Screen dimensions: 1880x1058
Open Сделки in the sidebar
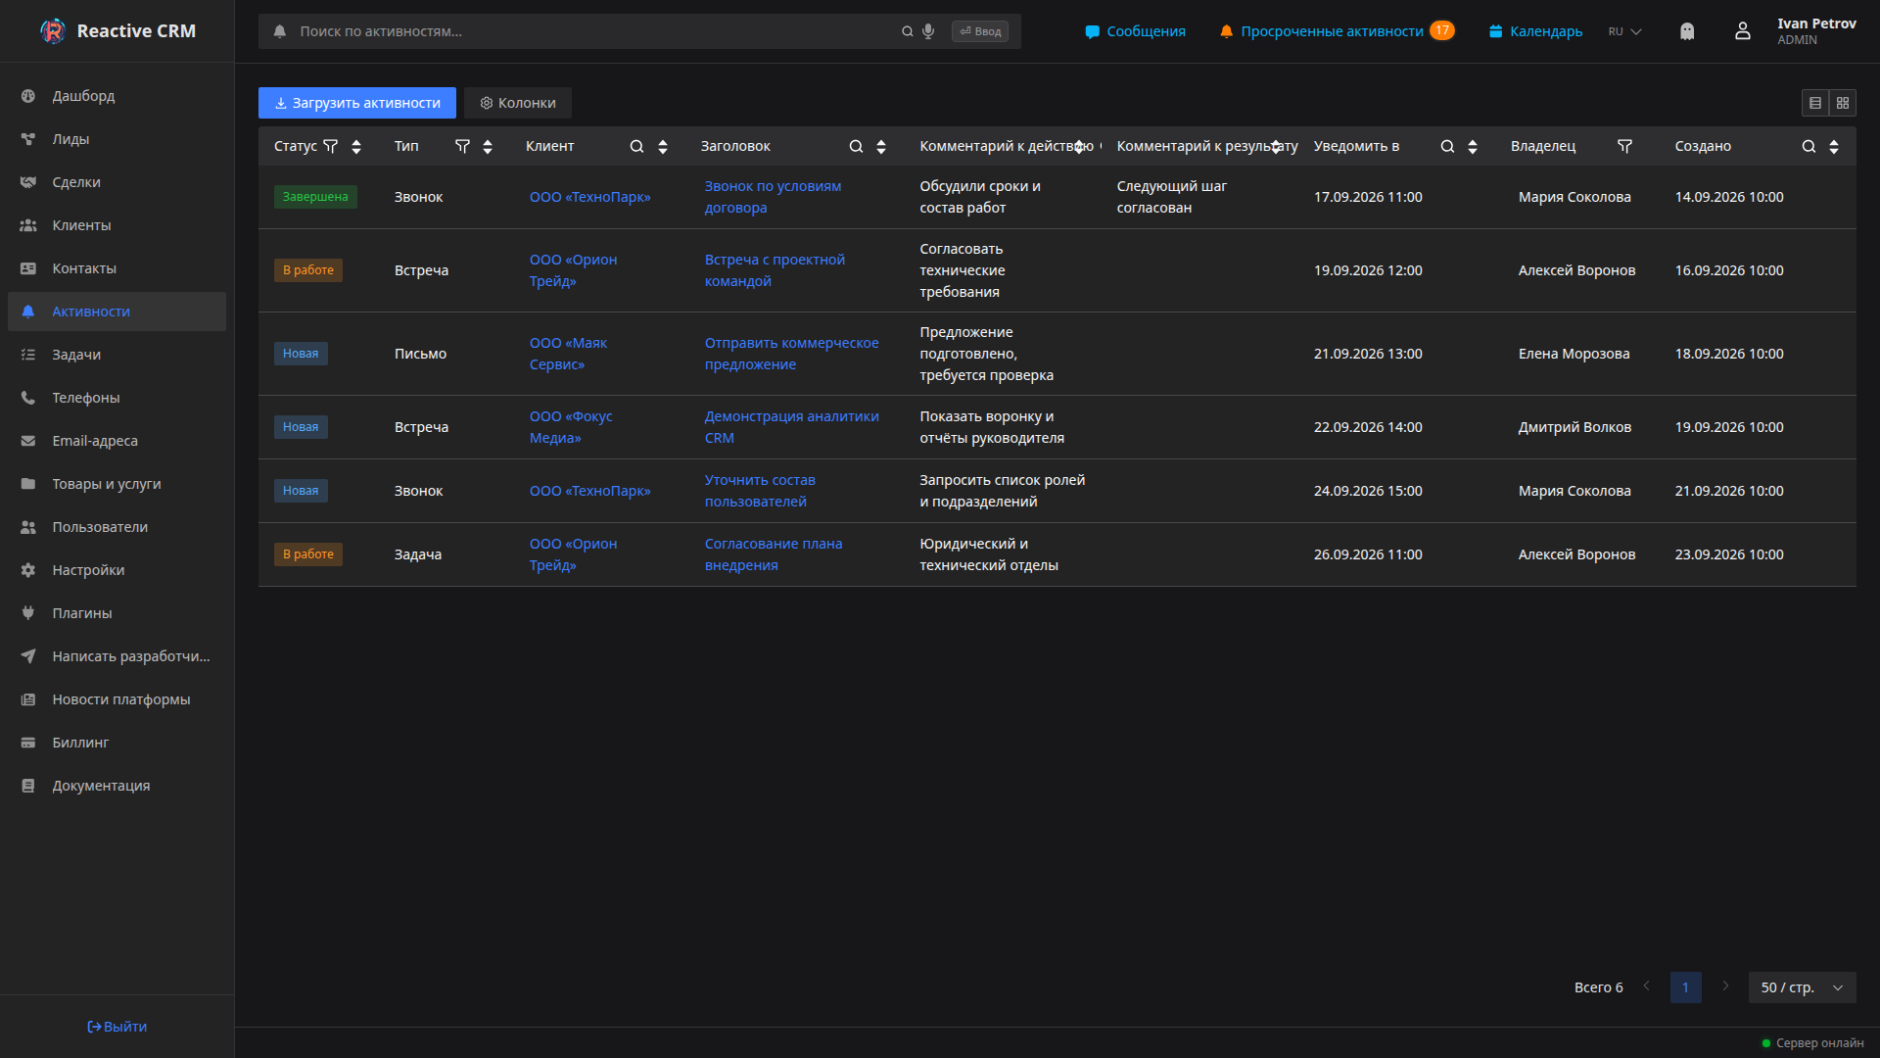click(117, 182)
